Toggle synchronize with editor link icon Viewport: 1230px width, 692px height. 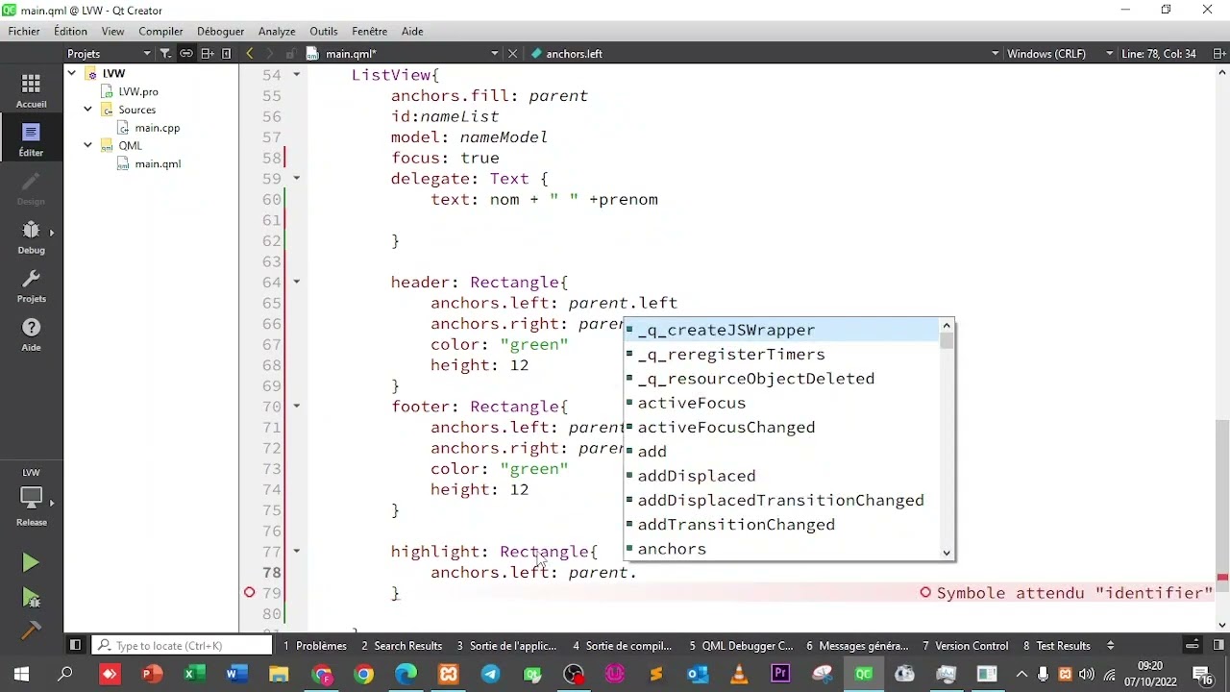pos(186,54)
